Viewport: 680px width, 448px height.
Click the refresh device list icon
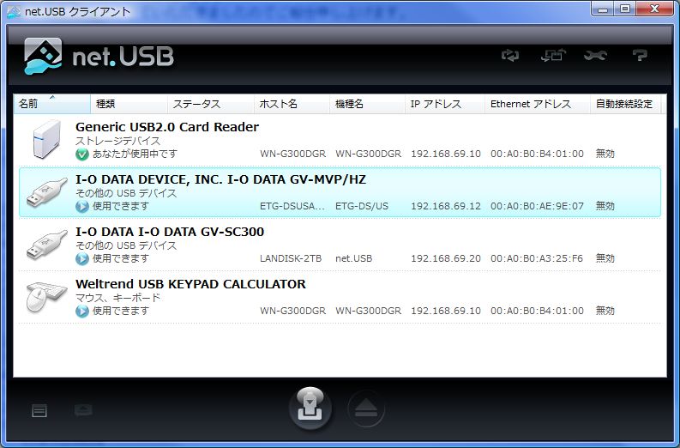pyautogui.click(x=510, y=56)
